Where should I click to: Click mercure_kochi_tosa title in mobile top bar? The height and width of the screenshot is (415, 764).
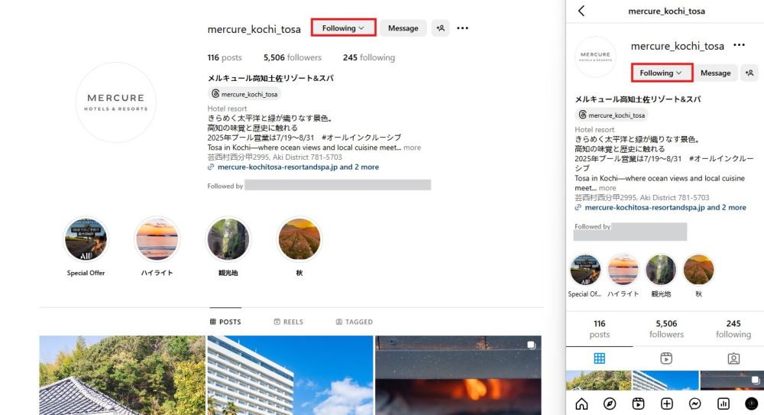[x=666, y=11]
